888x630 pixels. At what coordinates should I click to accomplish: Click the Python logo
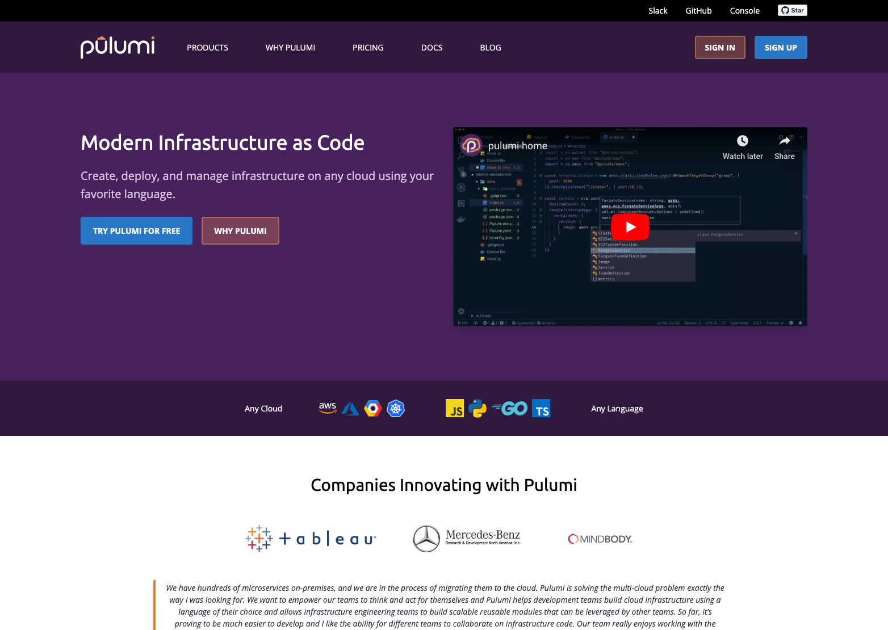[x=477, y=409]
